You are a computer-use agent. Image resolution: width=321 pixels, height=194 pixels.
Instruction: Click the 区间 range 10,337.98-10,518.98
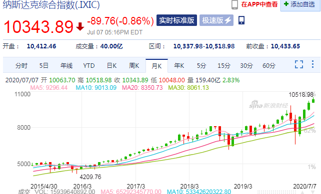pyautogui.click(x=204, y=46)
